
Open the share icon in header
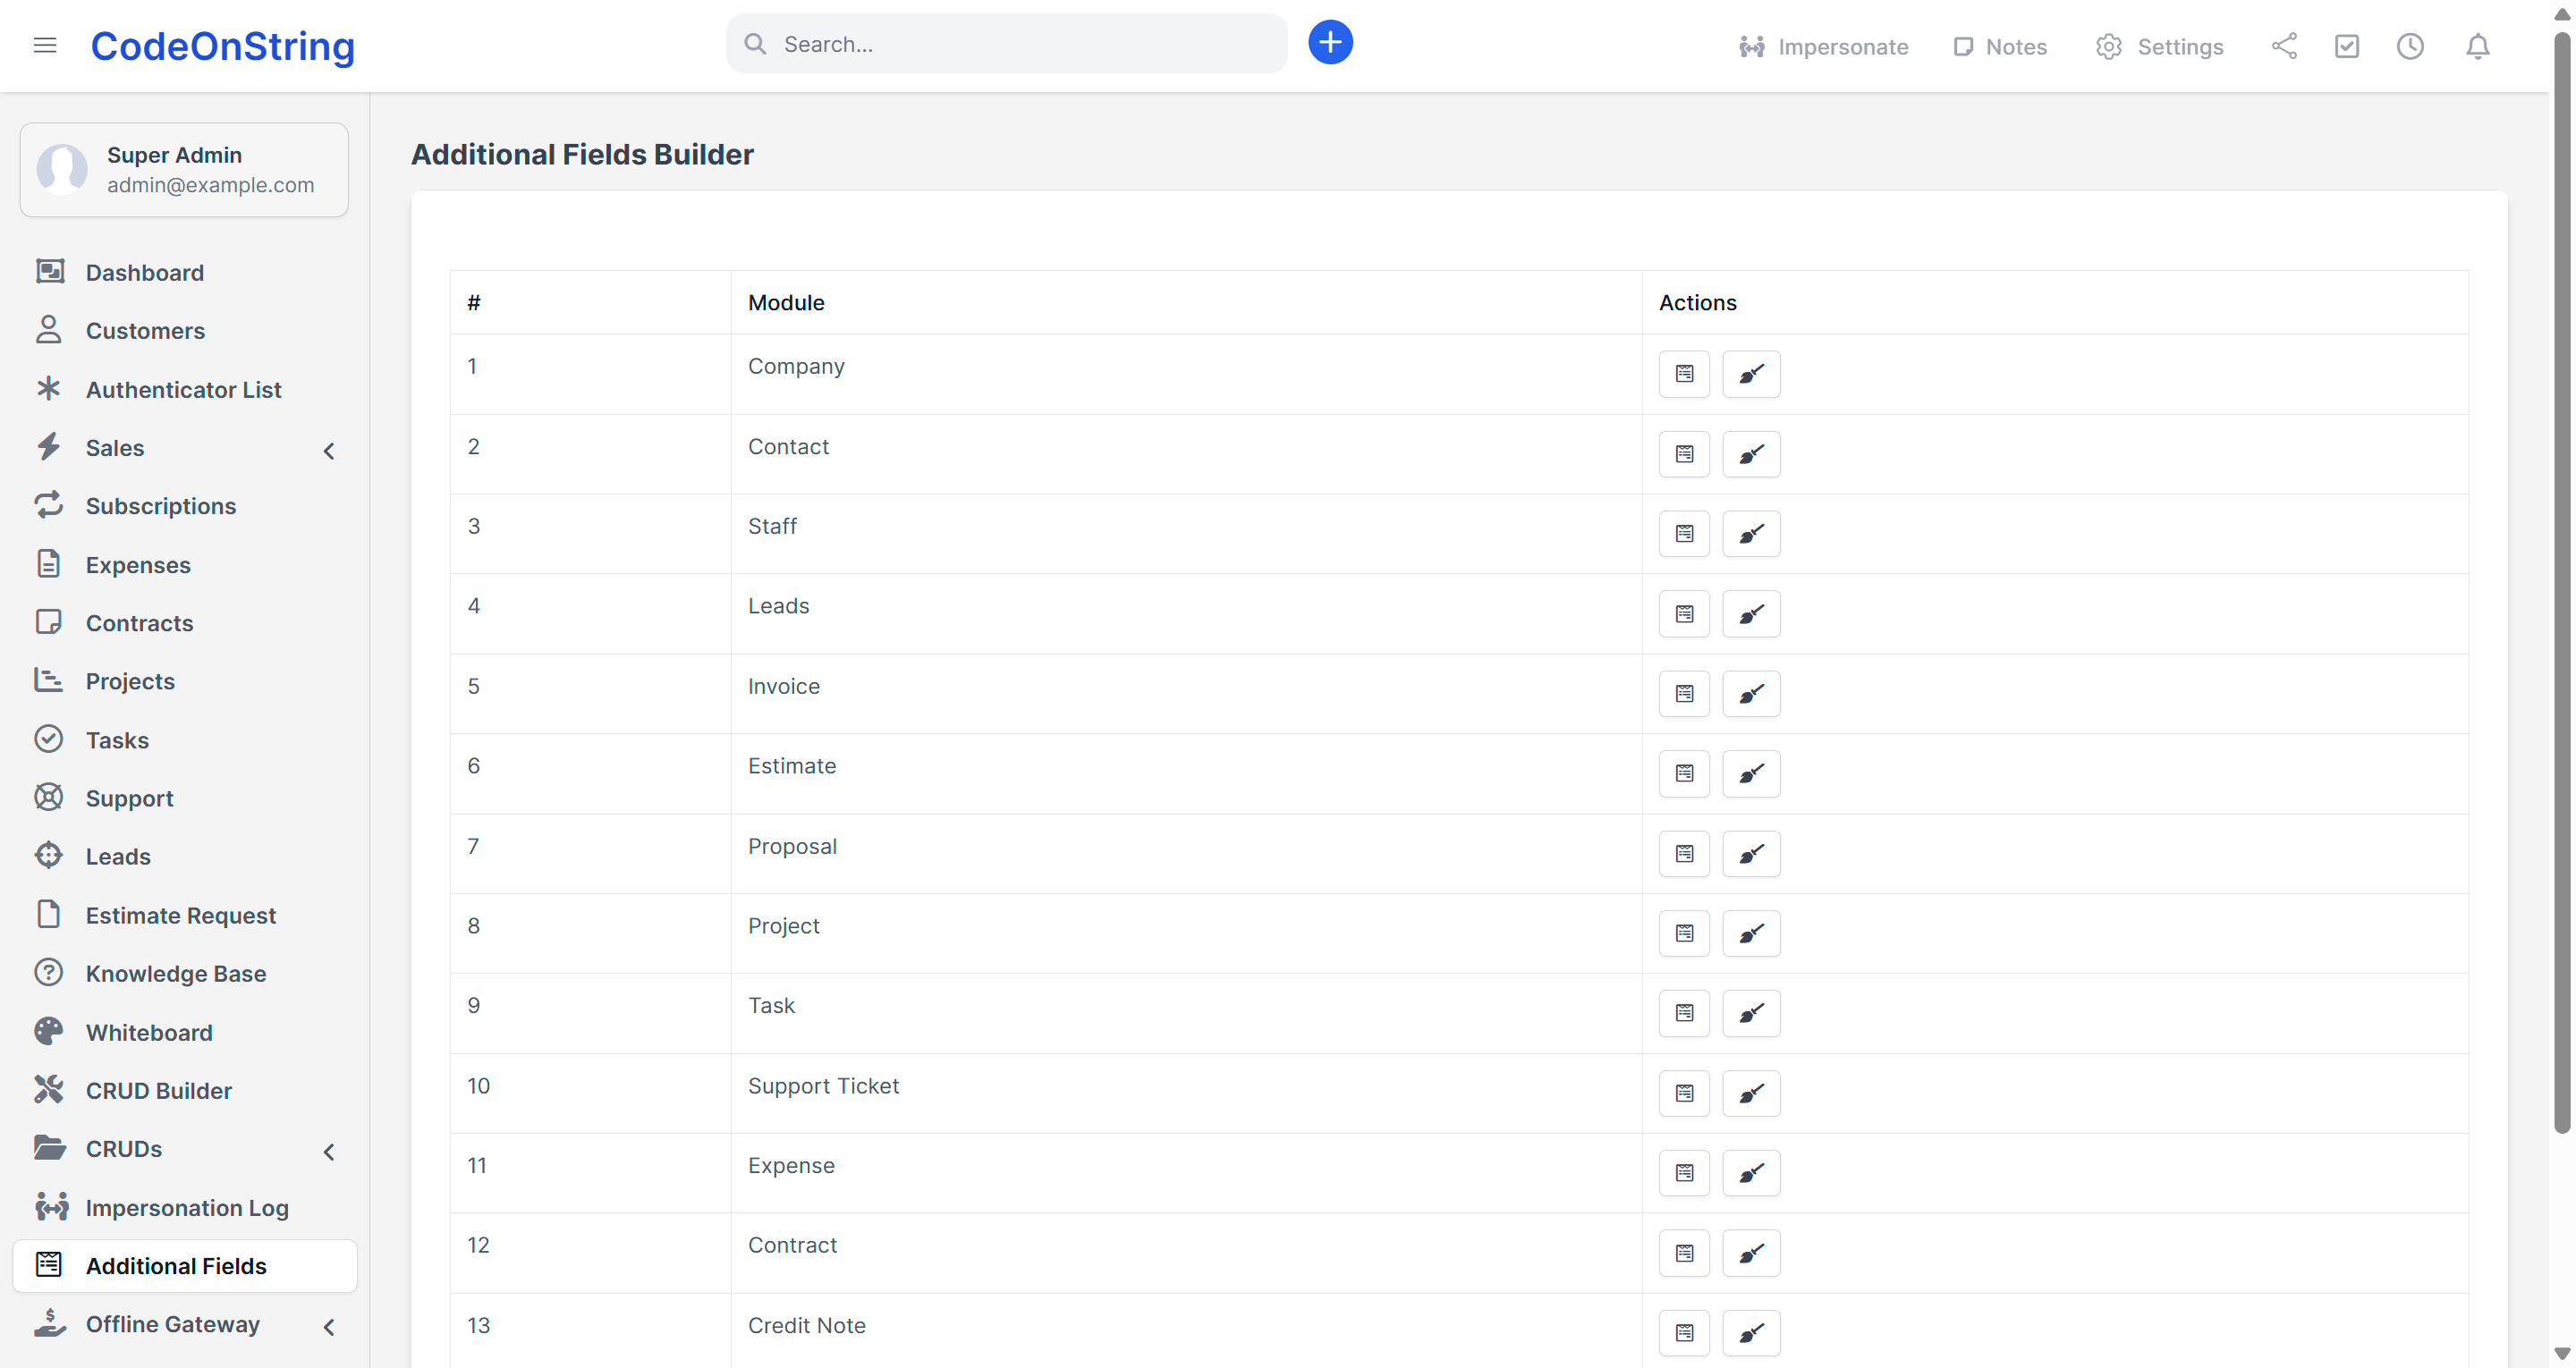pos(2284,46)
